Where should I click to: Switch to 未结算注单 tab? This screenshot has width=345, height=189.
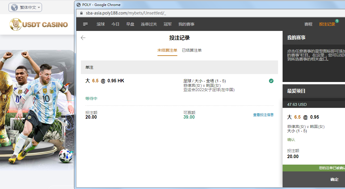point(167,50)
